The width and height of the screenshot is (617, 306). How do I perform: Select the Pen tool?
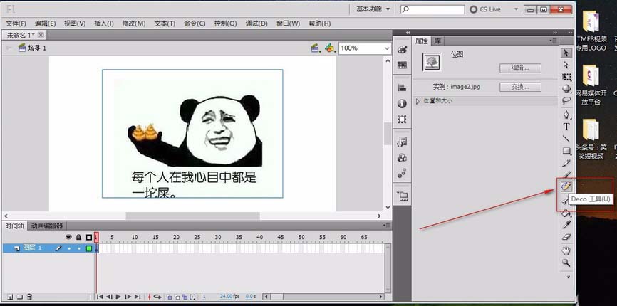[x=566, y=115]
